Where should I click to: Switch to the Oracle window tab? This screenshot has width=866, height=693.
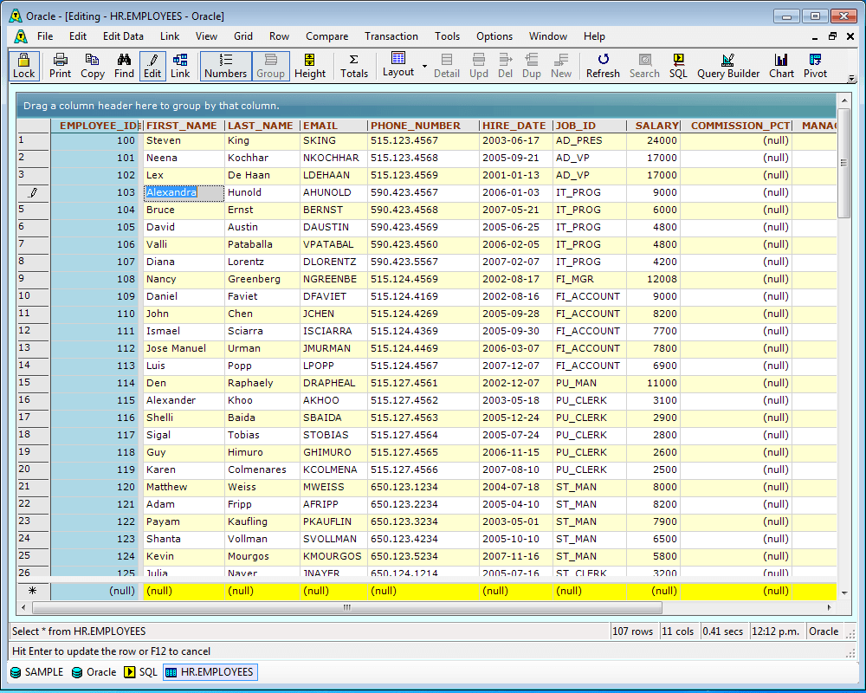(94, 672)
